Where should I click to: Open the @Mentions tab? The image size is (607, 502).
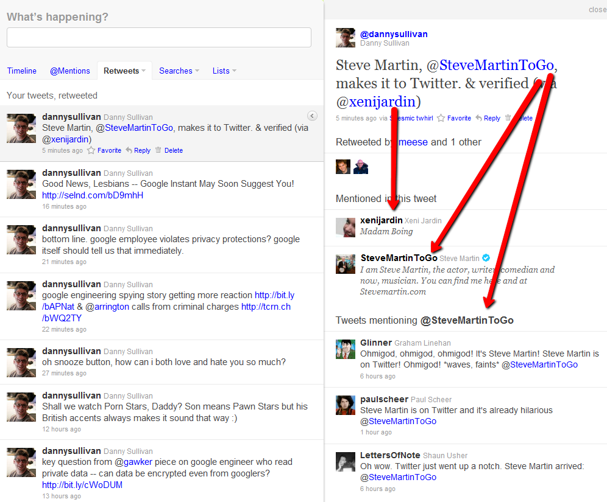tap(69, 71)
